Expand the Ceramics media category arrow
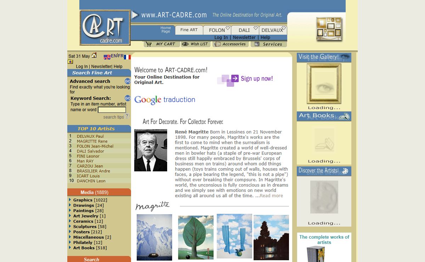The image size is (425, 262). (70, 221)
